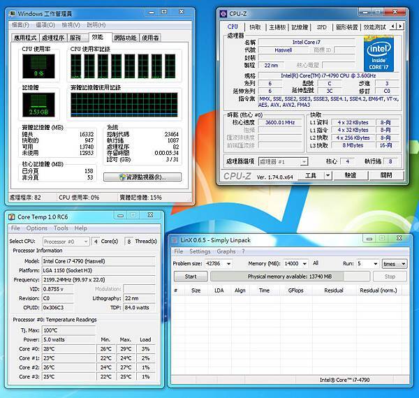Viewport: 419px width, 398px height.
Task: Open 說明(H) menu in Task Manager
Action: coord(96,25)
